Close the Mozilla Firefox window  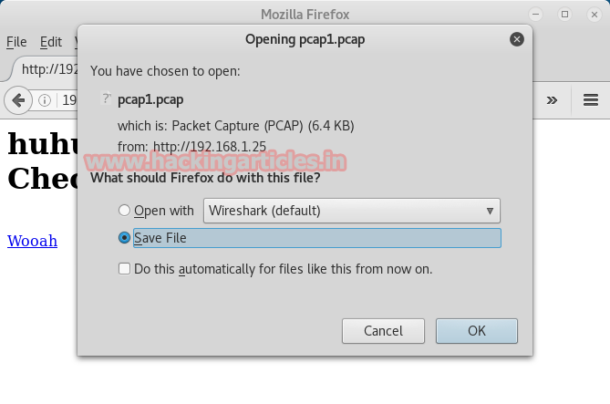(x=594, y=15)
